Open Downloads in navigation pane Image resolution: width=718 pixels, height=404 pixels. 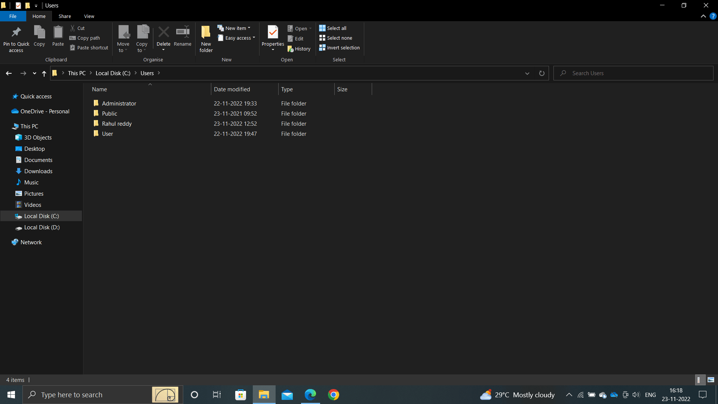[38, 171]
